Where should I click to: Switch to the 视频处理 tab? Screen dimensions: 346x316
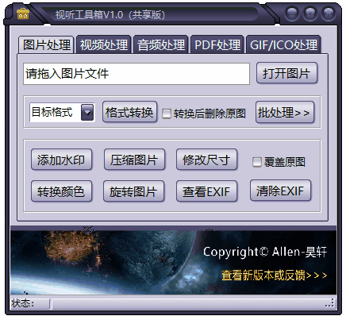click(104, 44)
